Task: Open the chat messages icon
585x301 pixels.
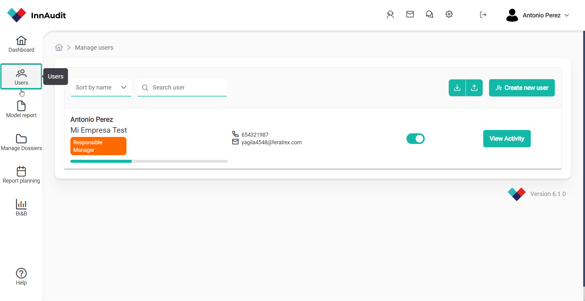Action: coord(429,14)
